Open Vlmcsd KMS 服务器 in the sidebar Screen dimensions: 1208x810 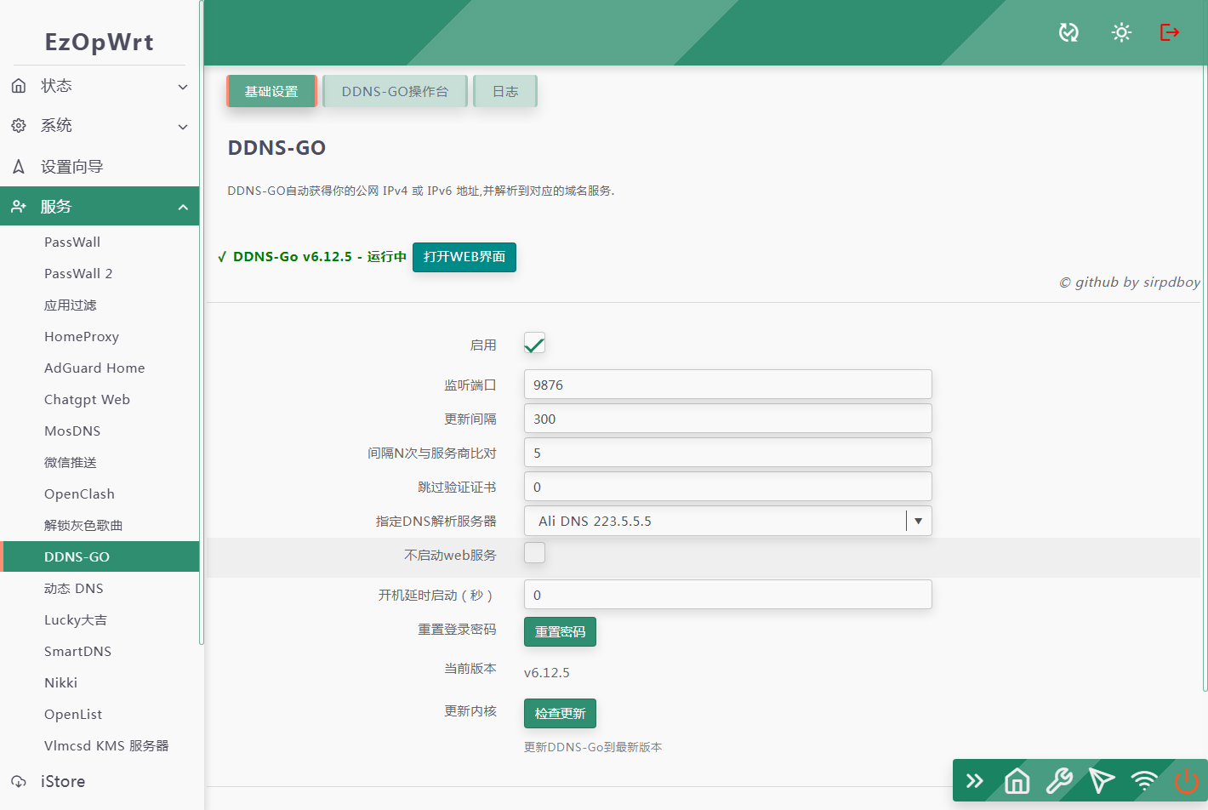point(106,745)
